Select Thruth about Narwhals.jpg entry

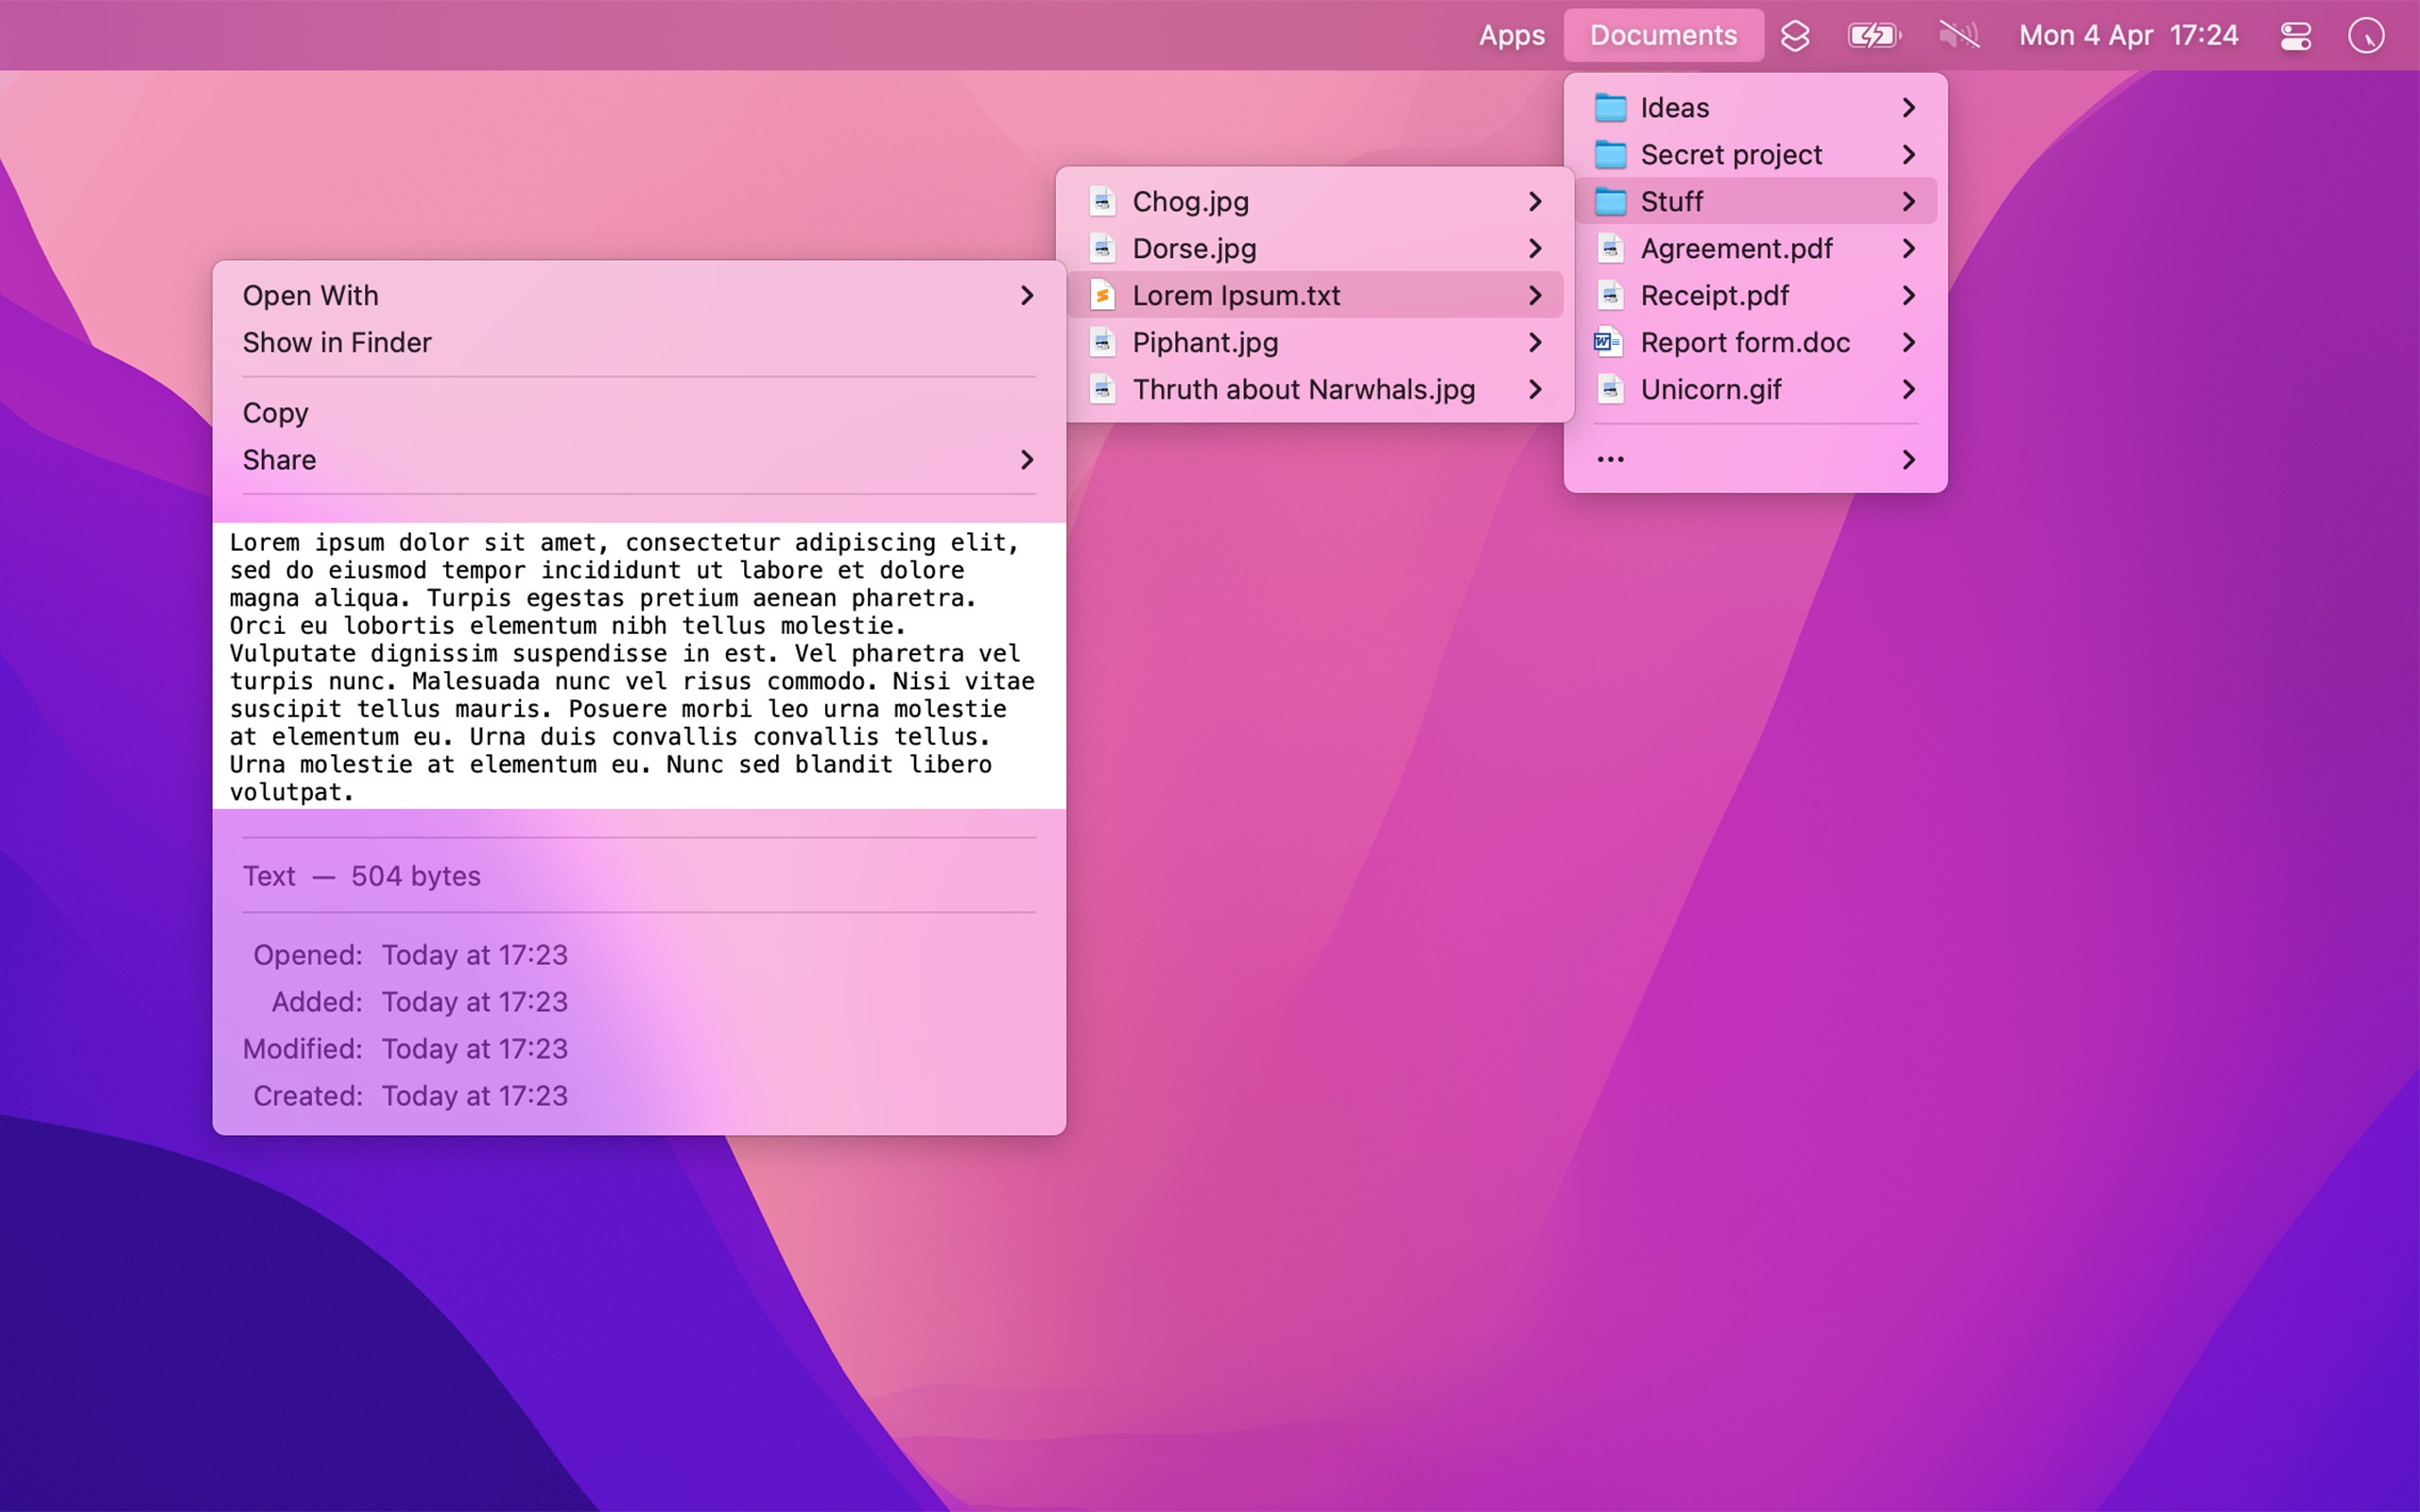pyautogui.click(x=1302, y=389)
